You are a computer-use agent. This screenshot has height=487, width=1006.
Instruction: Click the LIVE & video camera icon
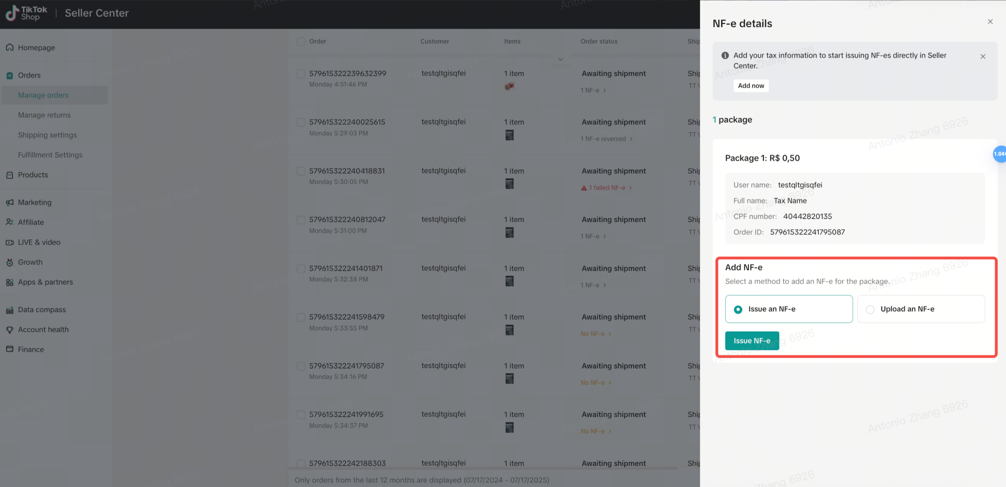[x=10, y=242]
